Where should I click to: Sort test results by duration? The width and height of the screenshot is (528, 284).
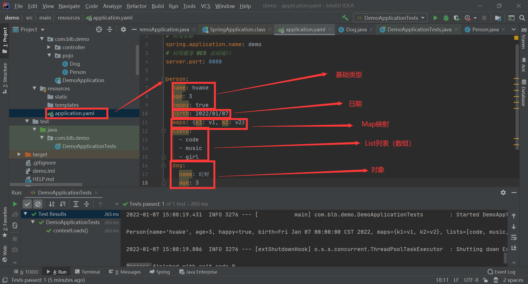[x=63, y=204]
